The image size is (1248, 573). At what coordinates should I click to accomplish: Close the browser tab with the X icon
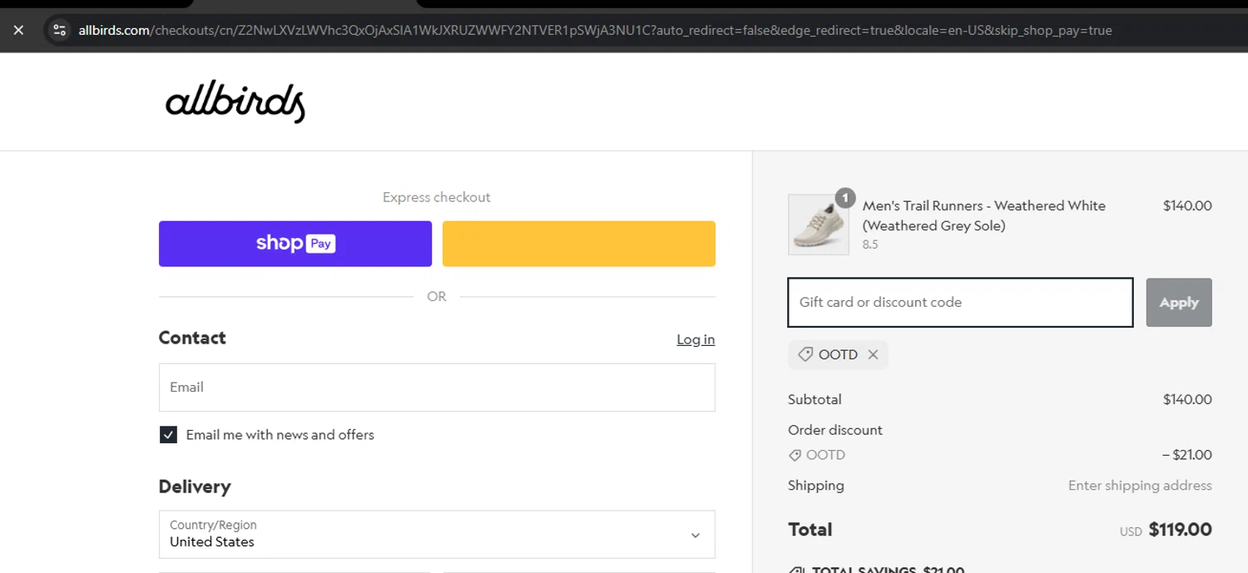[x=18, y=30]
